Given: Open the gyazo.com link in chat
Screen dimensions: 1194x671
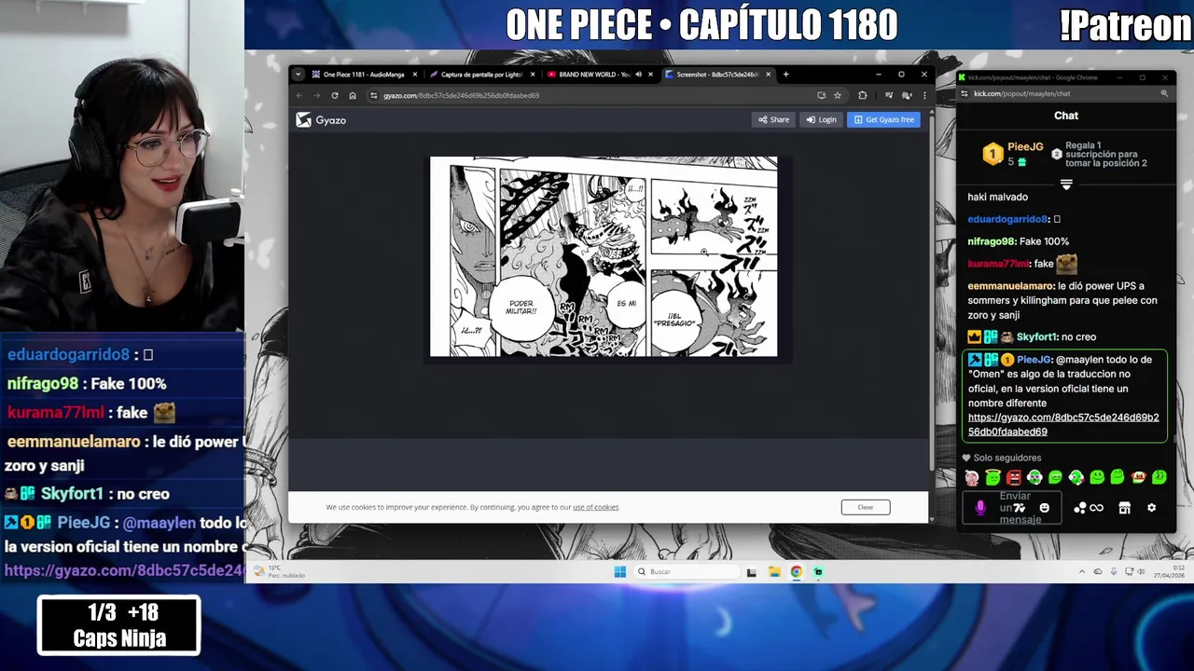Looking at the screenshot, I should tap(1063, 425).
